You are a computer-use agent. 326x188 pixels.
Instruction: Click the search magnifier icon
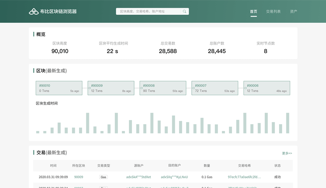(185, 12)
